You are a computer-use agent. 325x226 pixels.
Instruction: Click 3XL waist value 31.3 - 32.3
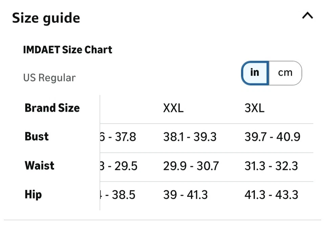pyautogui.click(x=271, y=166)
